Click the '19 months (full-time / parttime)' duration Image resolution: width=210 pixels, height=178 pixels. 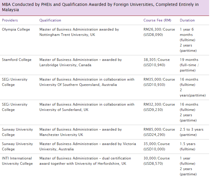point(189,65)
